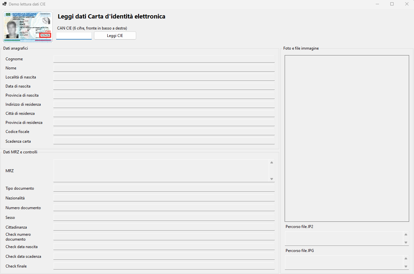This screenshot has height=274, width=414.
Task: Click up arrow of Percorso file JPG
Action: point(406,258)
